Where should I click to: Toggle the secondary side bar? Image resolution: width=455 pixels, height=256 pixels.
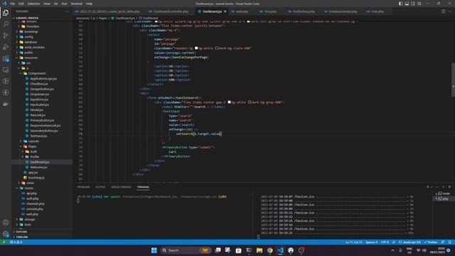click(413, 4)
